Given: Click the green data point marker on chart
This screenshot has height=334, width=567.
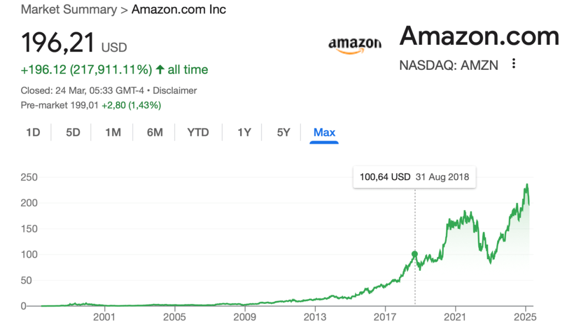Looking at the screenshot, I should pos(415,254).
